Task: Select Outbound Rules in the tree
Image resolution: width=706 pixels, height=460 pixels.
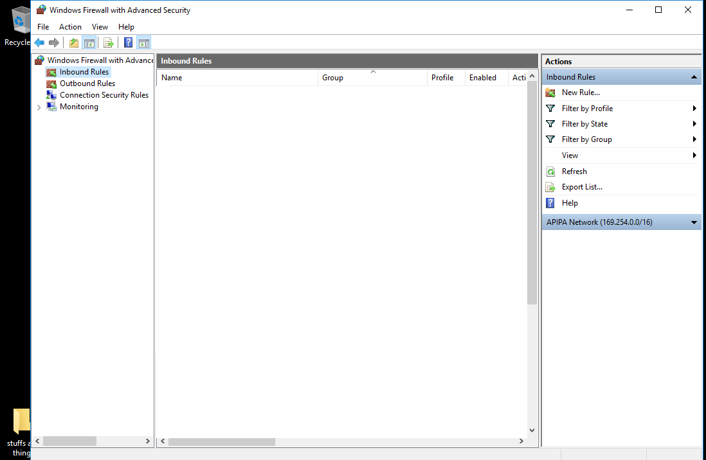Action: [x=87, y=83]
